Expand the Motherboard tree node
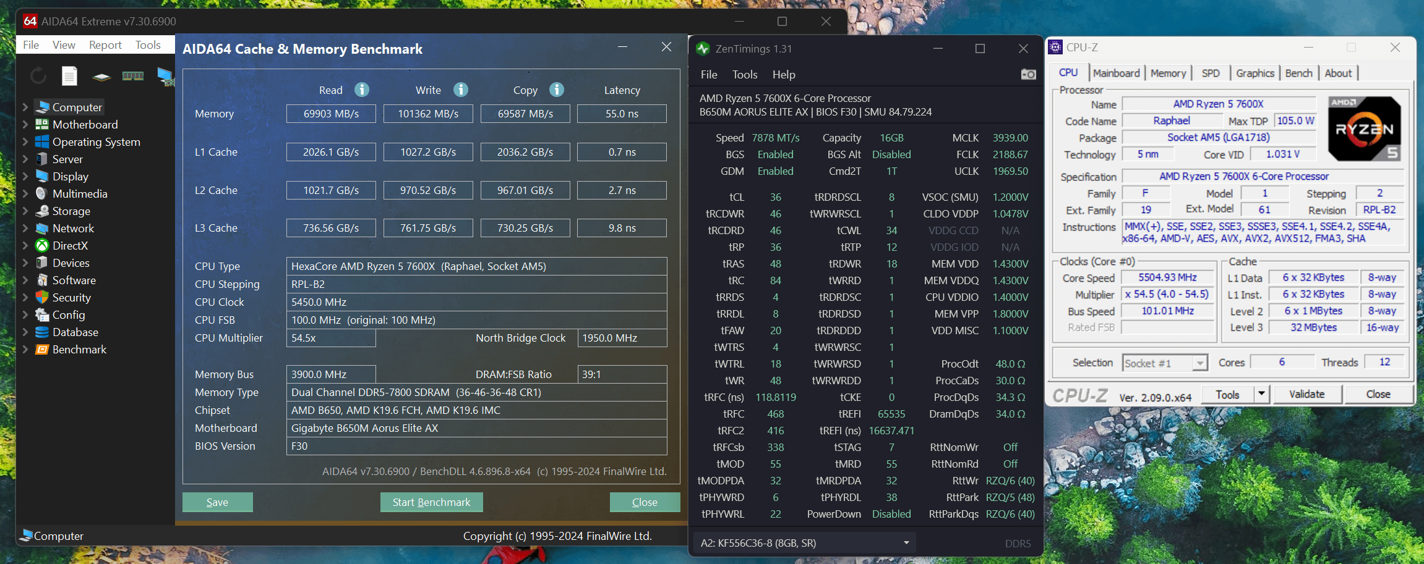Screen dimensions: 1424x564 point(25,124)
